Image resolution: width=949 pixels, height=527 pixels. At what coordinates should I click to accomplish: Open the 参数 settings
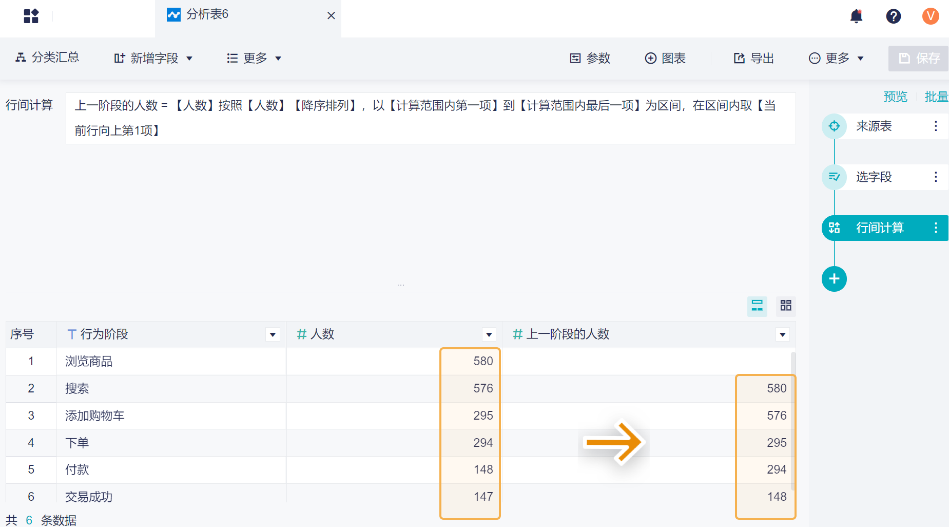click(590, 58)
